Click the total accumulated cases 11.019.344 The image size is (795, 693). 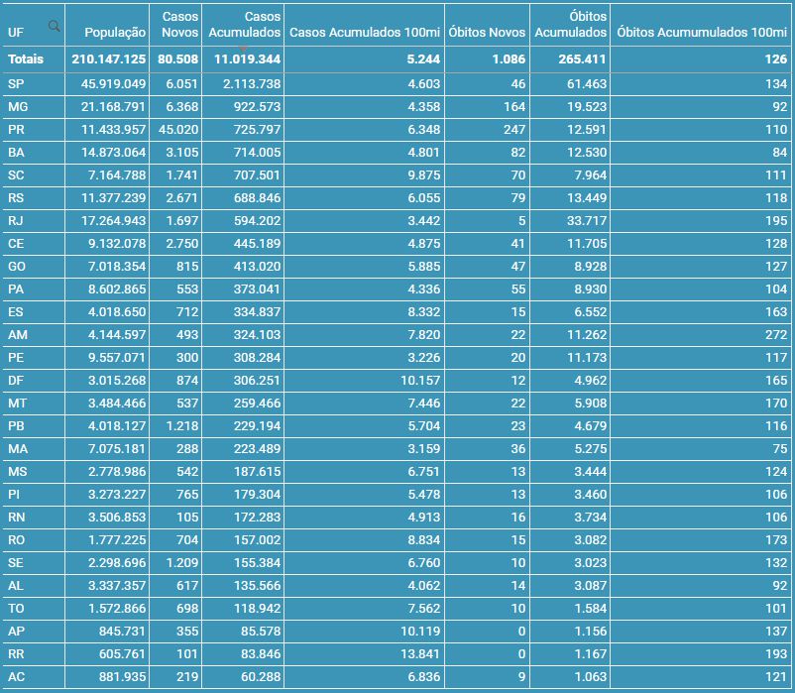point(244,59)
